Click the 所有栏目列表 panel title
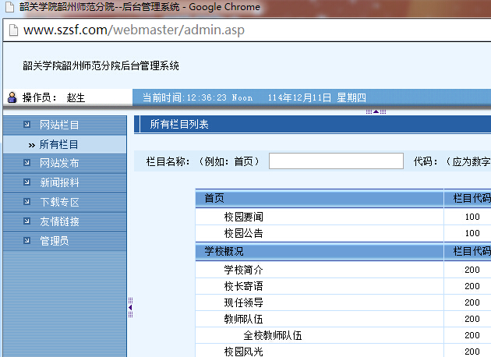This screenshot has height=357, width=491. pos(179,124)
